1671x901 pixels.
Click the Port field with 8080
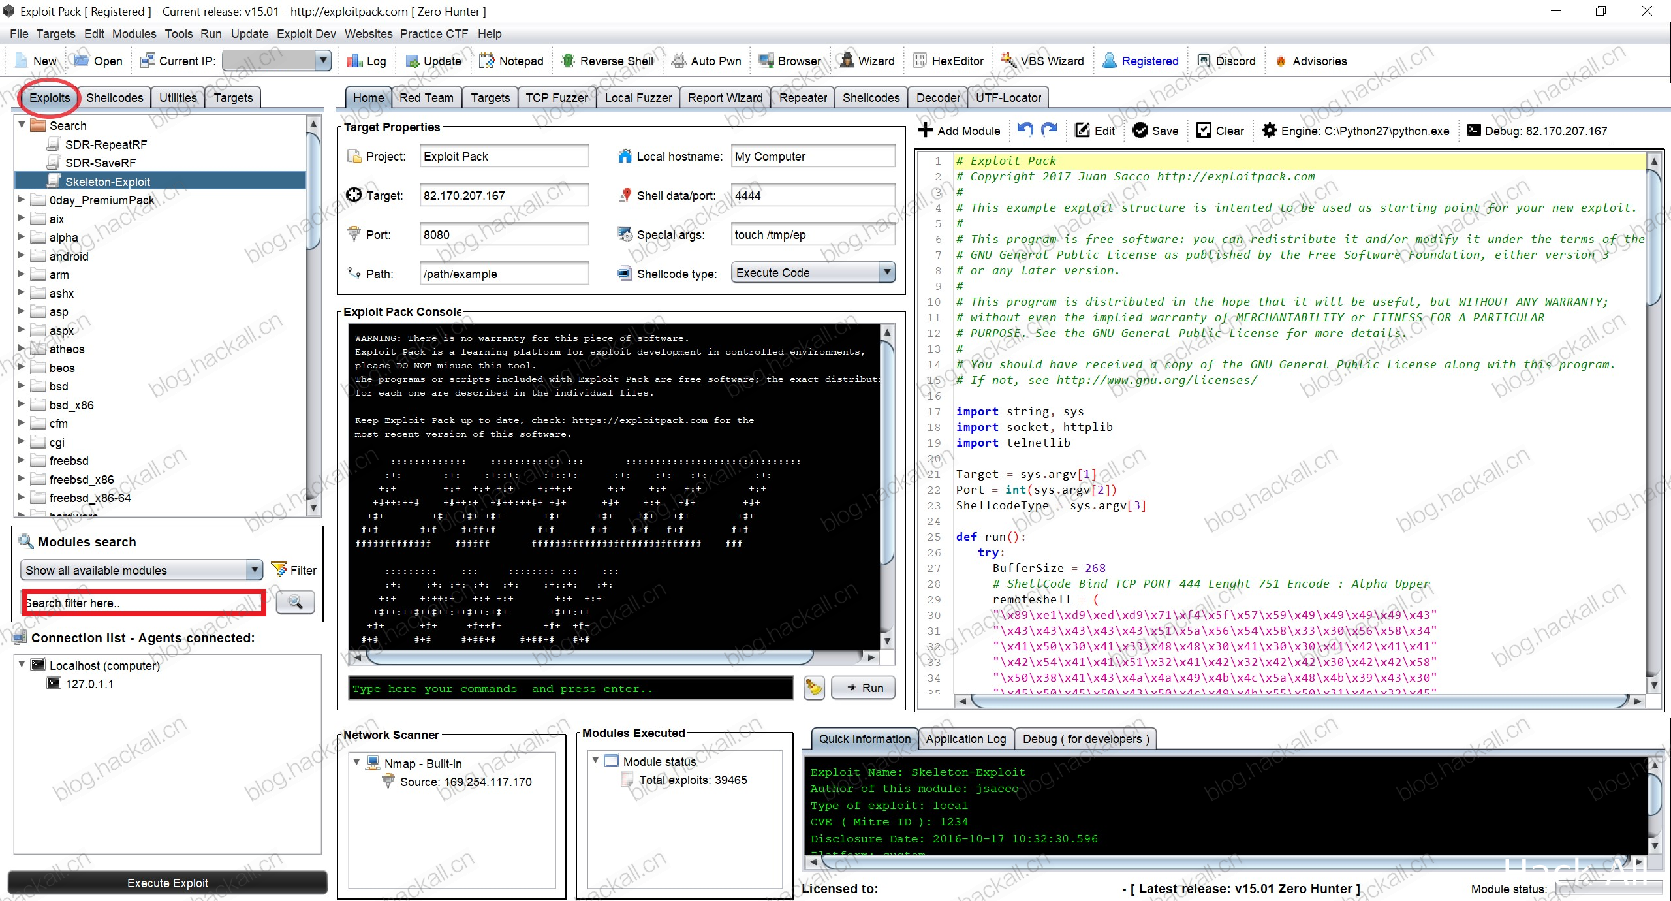click(504, 234)
